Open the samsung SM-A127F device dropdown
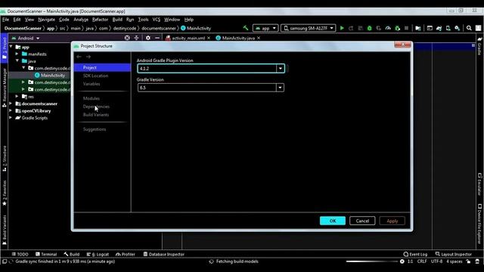 [308, 28]
